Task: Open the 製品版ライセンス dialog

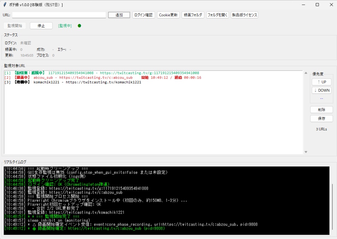Action: 245,15
